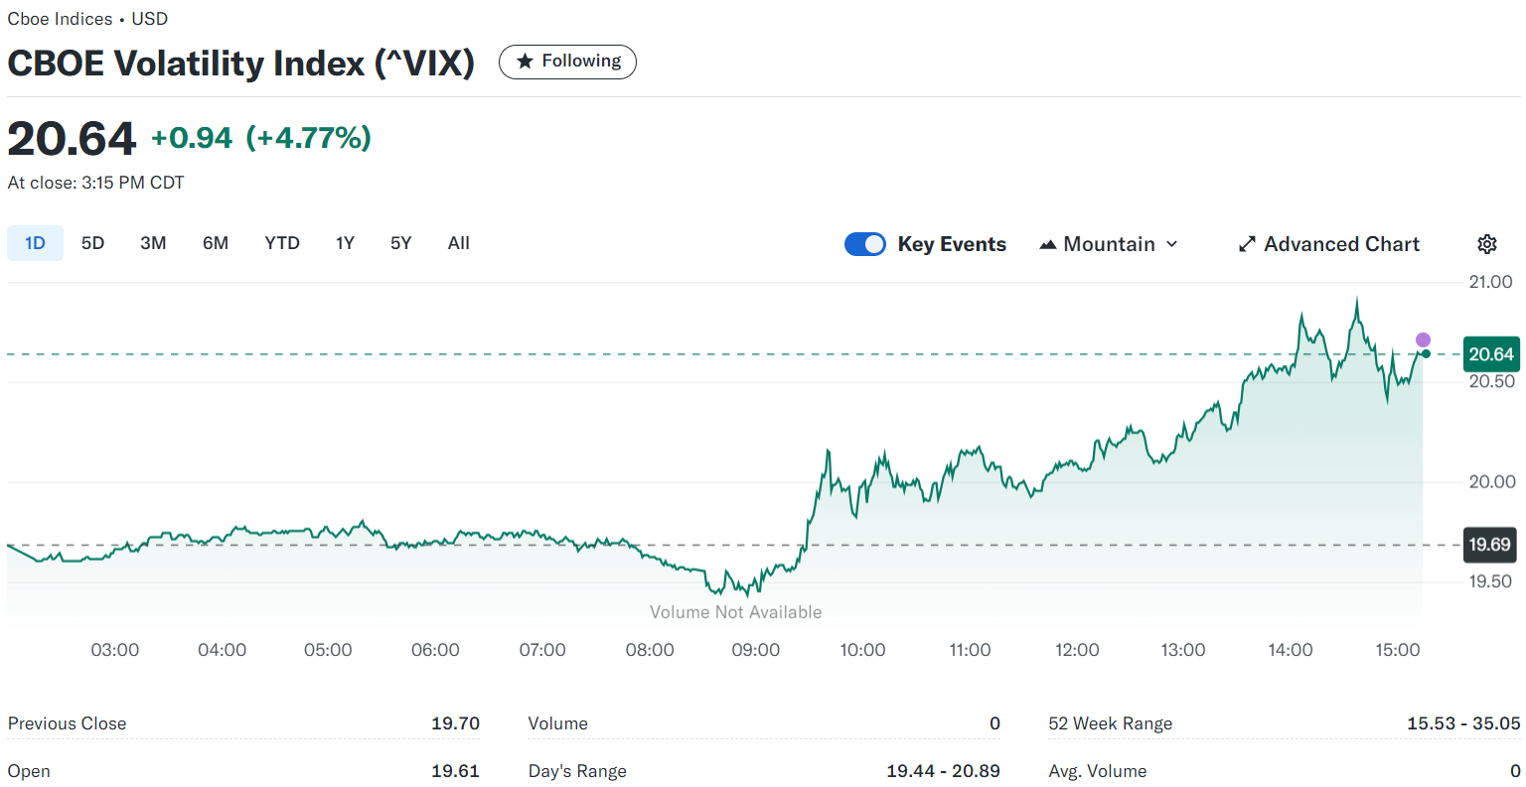
Task: Click the Day's Range label
Action: tap(577, 771)
